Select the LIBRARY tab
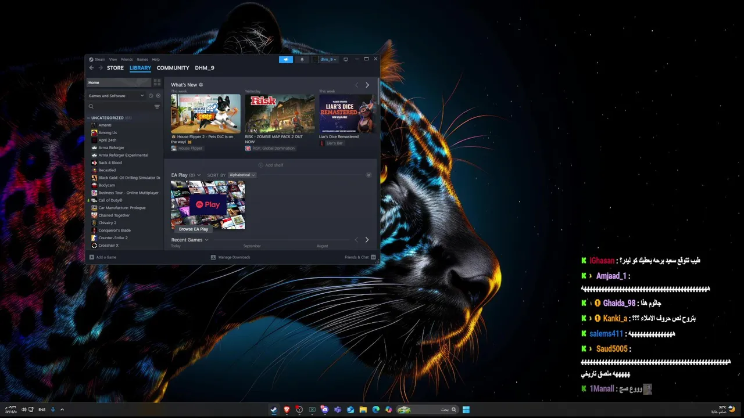The image size is (744, 418). click(x=140, y=68)
